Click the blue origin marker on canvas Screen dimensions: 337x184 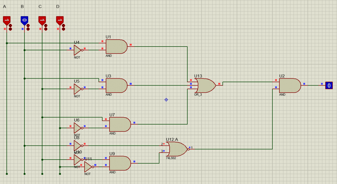[x=166, y=100]
